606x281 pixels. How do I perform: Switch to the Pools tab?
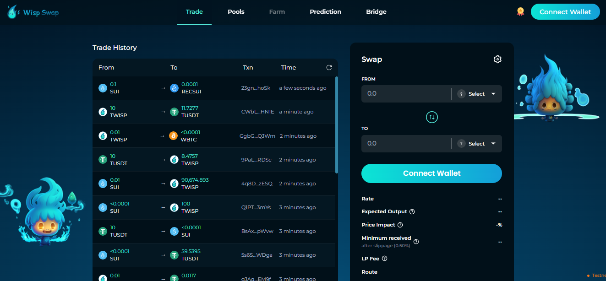coord(236,12)
